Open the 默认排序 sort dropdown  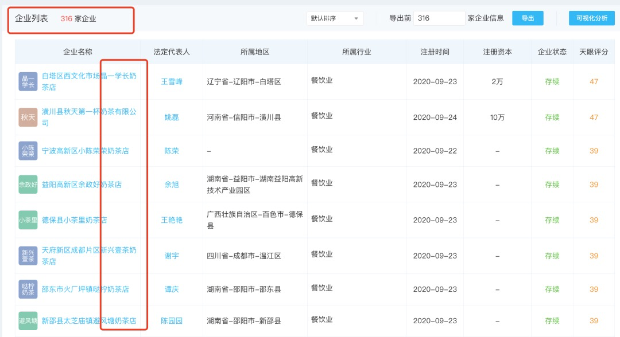point(335,18)
